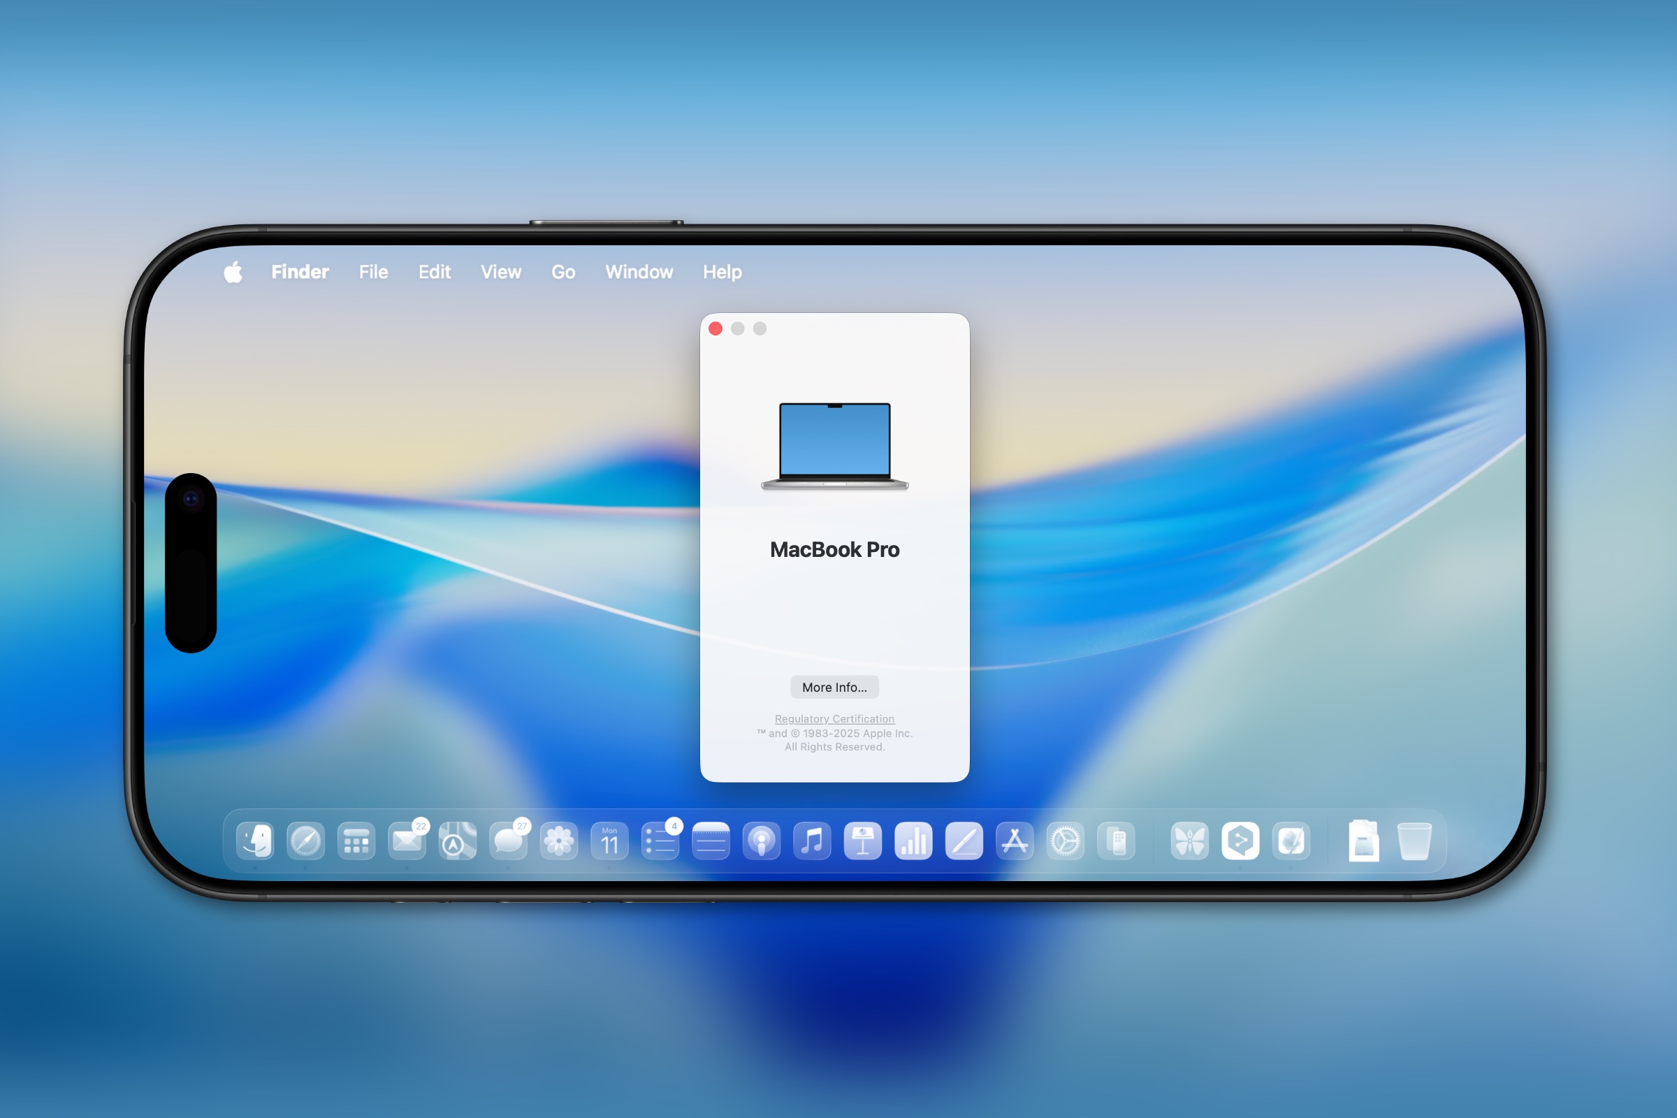The width and height of the screenshot is (1677, 1118).
Task: Open Calendar showing Monday the 11th
Action: click(608, 841)
